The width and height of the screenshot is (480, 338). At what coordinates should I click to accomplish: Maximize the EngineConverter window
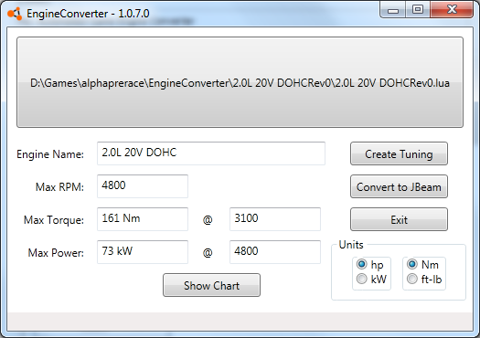tap(418, 10)
